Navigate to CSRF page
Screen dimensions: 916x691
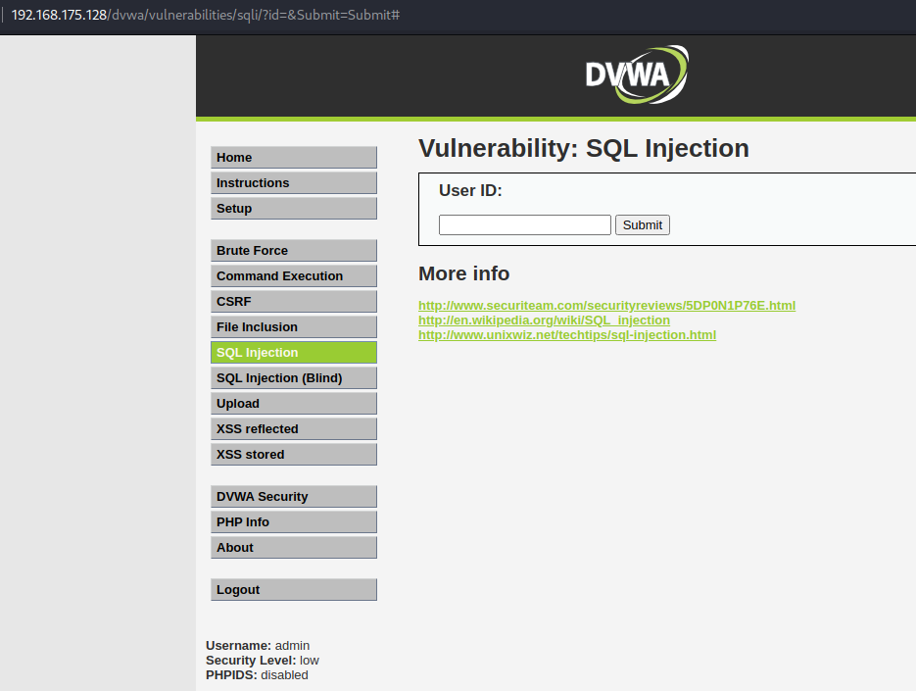pos(294,302)
